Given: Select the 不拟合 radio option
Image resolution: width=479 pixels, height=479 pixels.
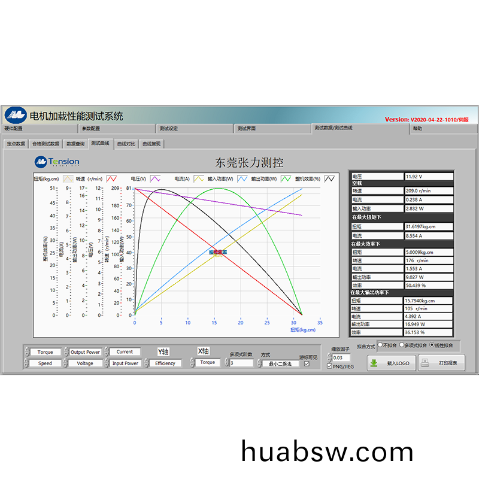Looking at the screenshot, I should [379, 345].
